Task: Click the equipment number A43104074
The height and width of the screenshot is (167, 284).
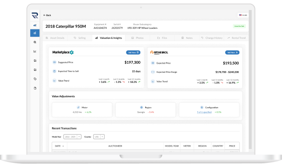Action: tap(100, 28)
